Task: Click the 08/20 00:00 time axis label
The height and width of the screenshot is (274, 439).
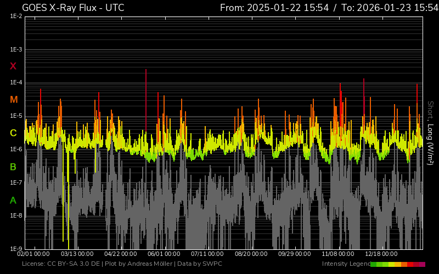Action: pyautogui.click(x=251, y=254)
